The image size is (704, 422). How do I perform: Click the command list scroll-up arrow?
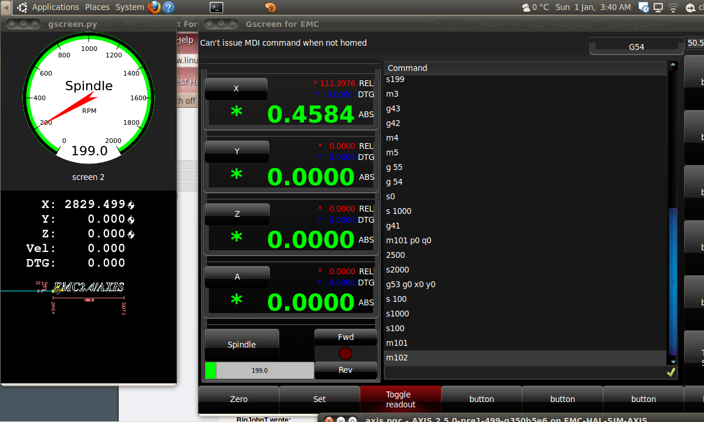coord(673,66)
